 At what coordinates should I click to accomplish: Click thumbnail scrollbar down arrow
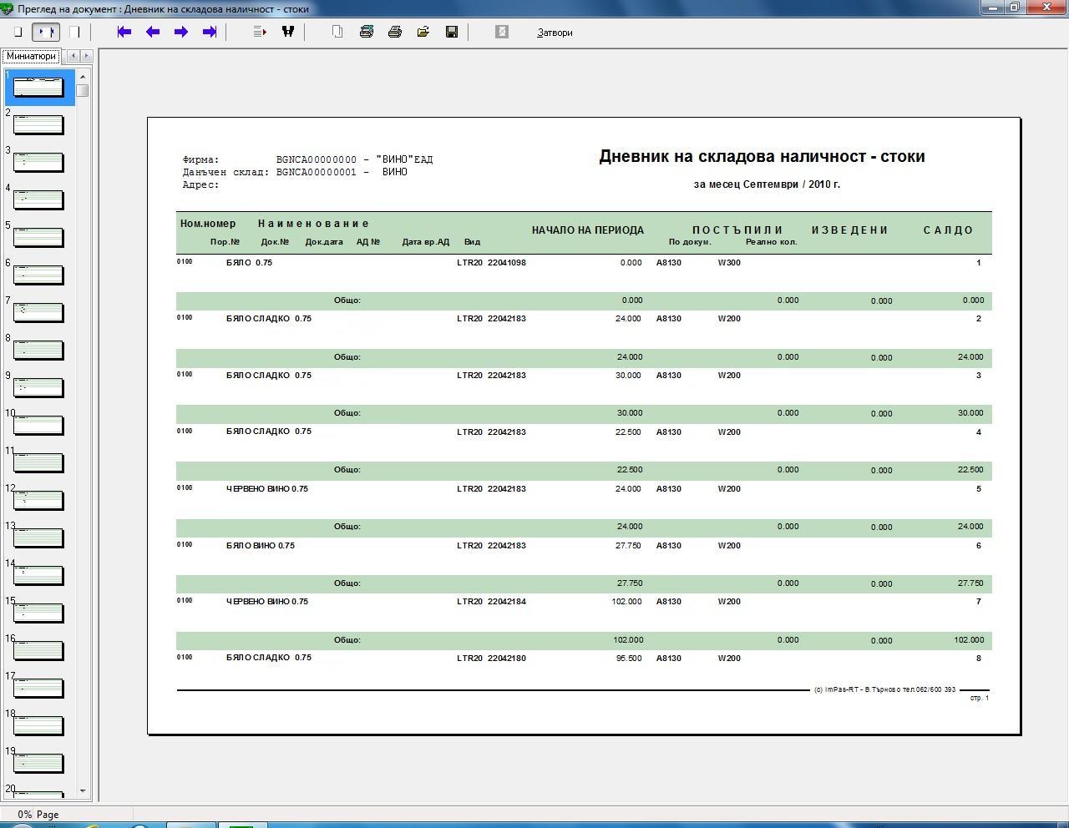[82, 790]
